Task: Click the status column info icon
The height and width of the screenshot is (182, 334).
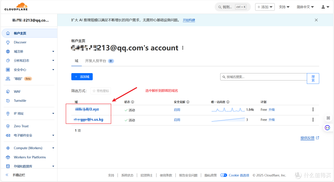Action: pyautogui.click(x=132, y=102)
